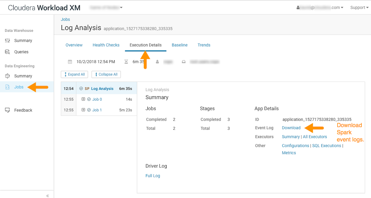Click the Data Engineering Summary icon
The width and height of the screenshot is (371, 198).
point(8,76)
